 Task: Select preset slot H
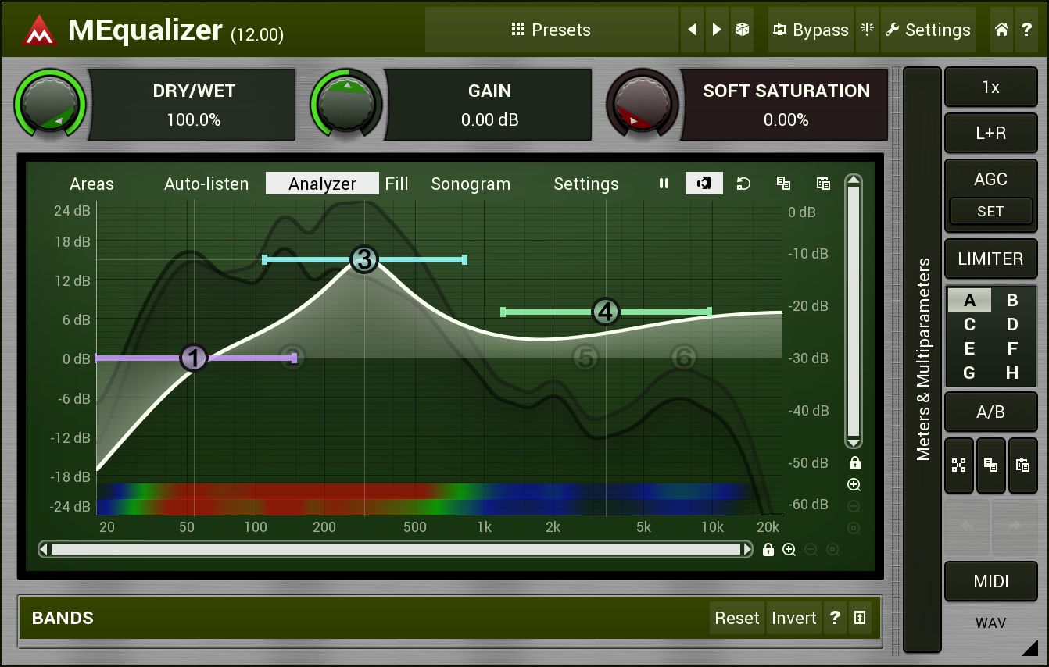click(x=1012, y=373)
